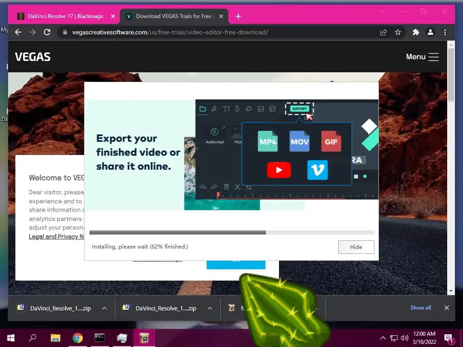Open the Windows Start menu
The width and height of the screenshot is (463, 347).
(x=11, y=338)
